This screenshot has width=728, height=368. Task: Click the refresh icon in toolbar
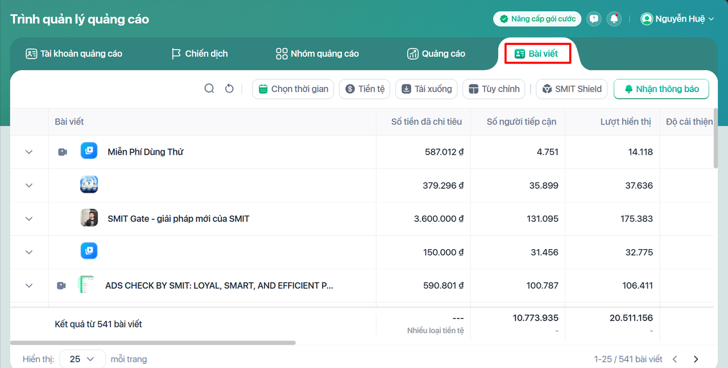[229, 89]
